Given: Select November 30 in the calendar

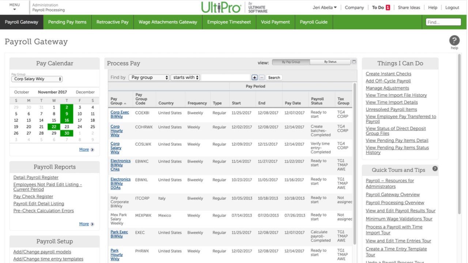Looking at the screenshot, I should pos(67,133).
